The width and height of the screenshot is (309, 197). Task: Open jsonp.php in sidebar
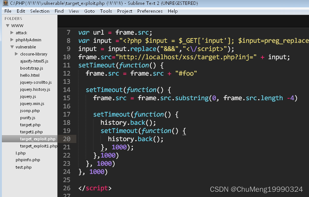pyautogui.click(x=30, y=111)
